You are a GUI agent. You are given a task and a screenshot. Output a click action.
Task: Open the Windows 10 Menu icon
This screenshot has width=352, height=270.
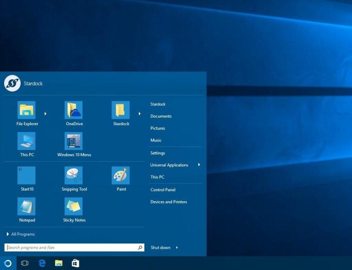click(x=74, y=141)
